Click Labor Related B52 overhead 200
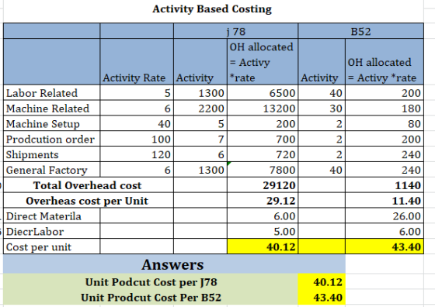 tap(385, 93)
